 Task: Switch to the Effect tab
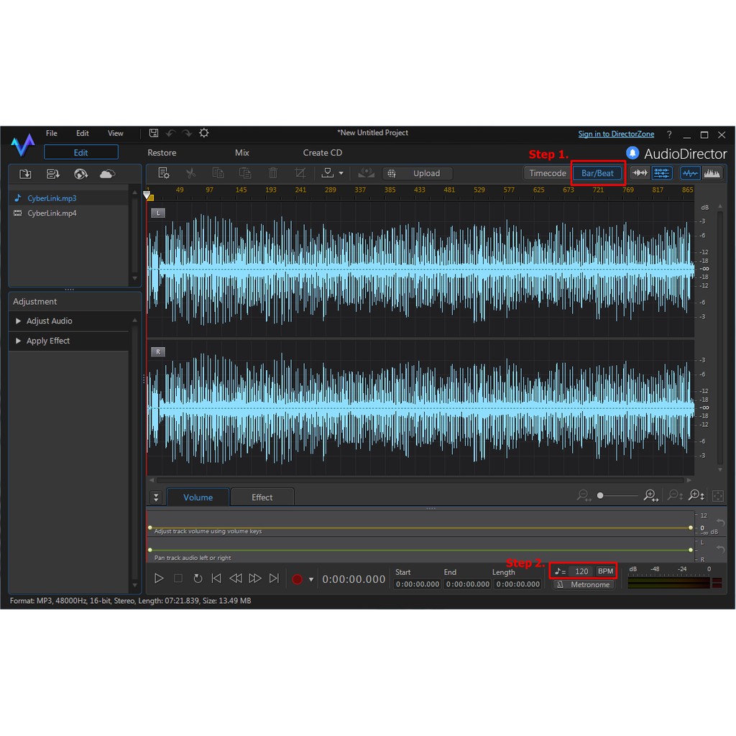(x=262, y=497)
